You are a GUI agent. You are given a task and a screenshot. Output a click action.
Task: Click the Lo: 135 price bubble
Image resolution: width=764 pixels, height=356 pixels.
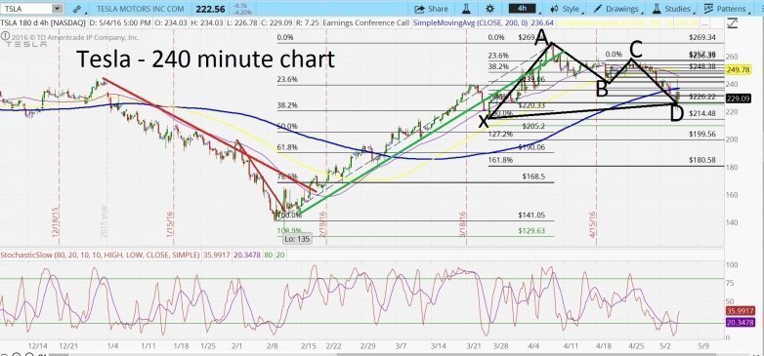(297, 239)
